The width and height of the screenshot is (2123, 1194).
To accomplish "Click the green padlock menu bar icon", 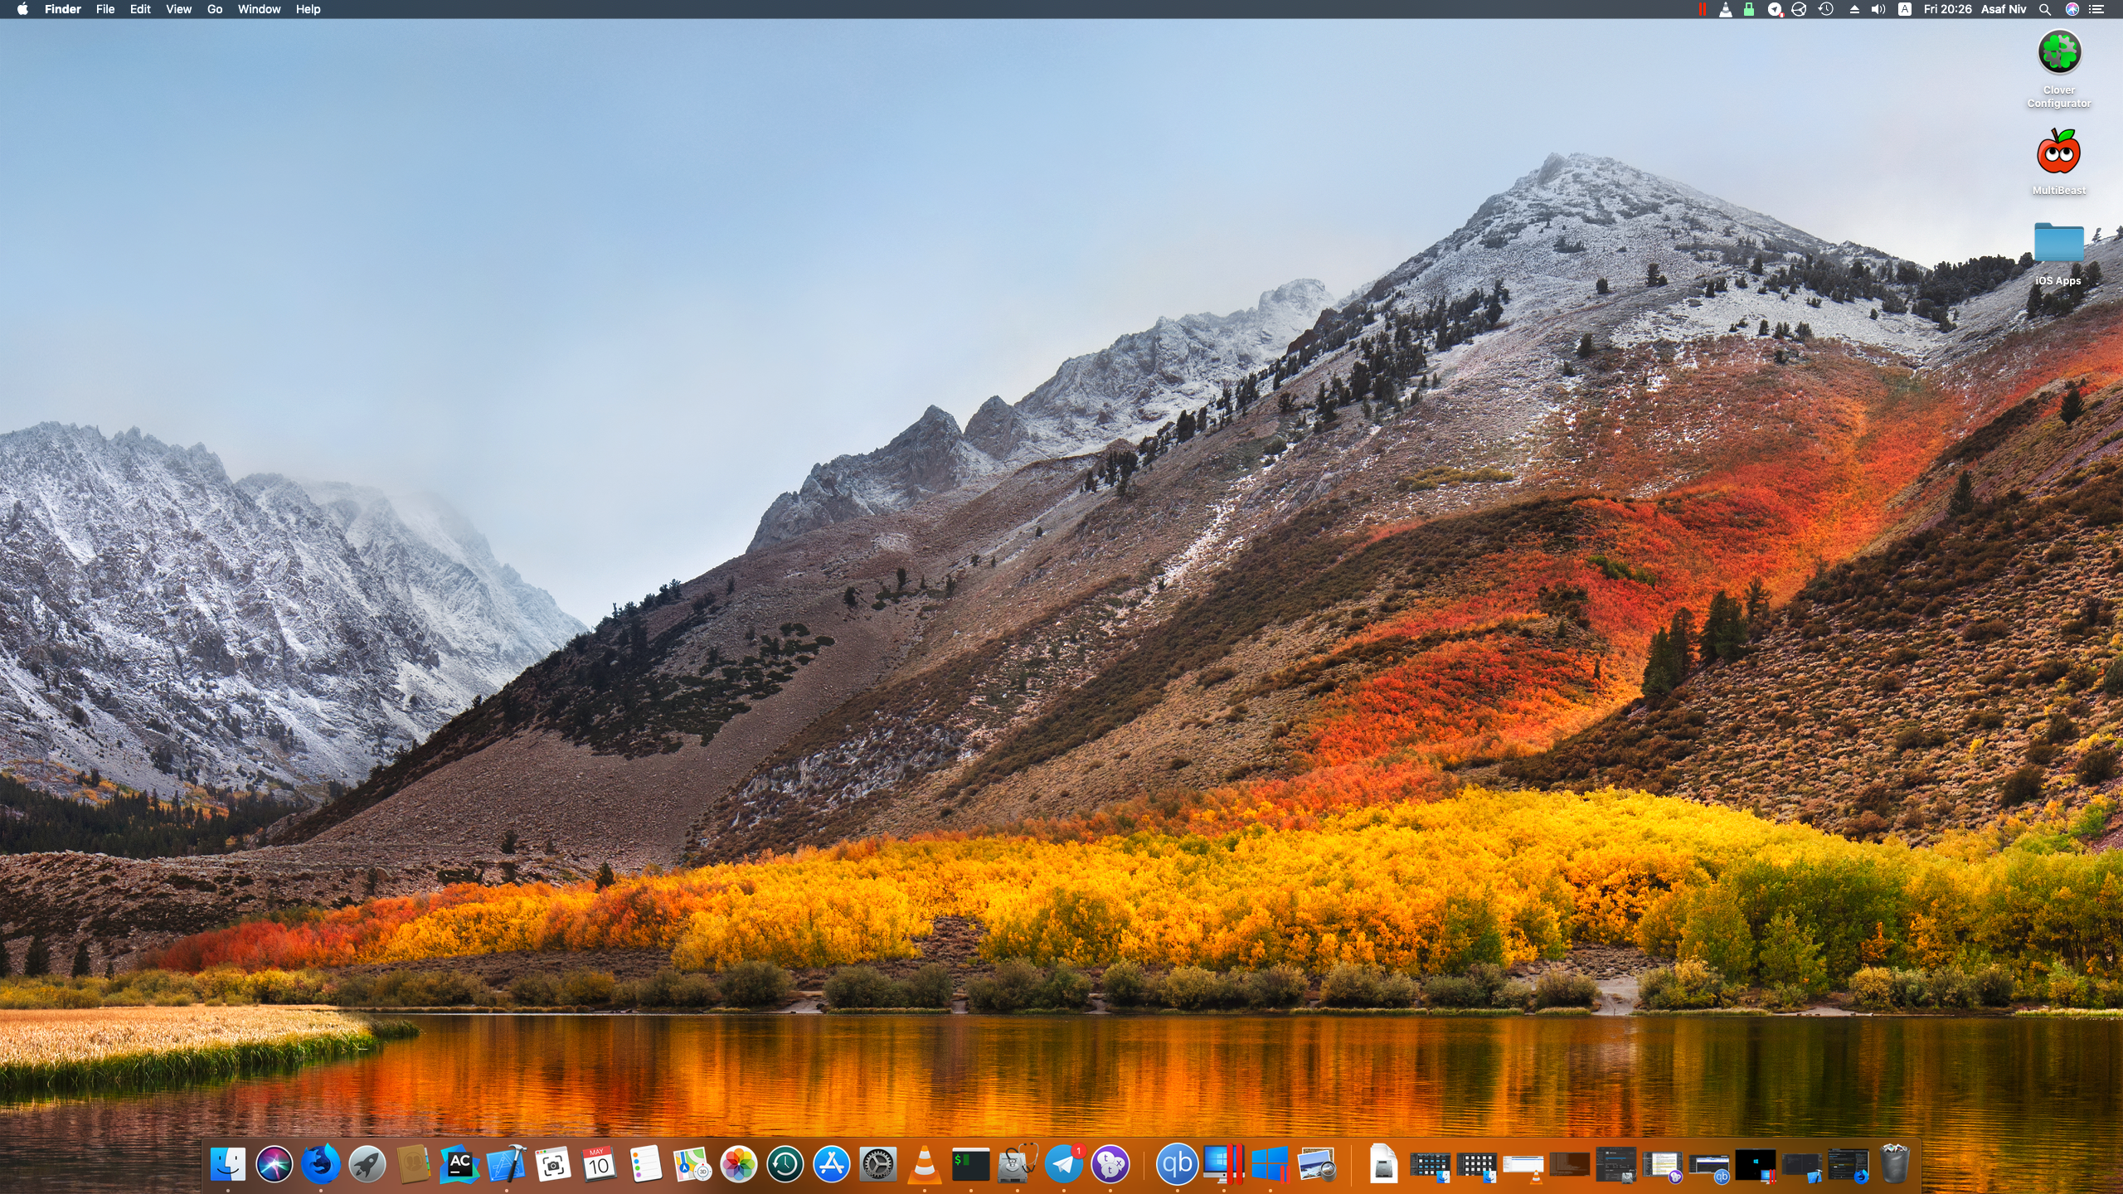I will click(x=1749, y=9).
